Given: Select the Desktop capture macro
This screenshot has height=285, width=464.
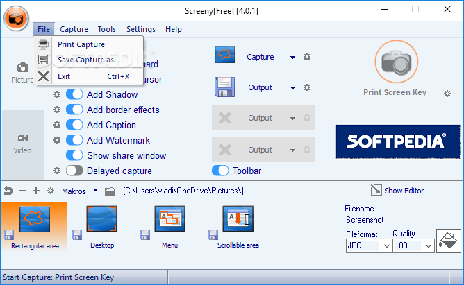Looking at the screenshot, I should 102,227.
